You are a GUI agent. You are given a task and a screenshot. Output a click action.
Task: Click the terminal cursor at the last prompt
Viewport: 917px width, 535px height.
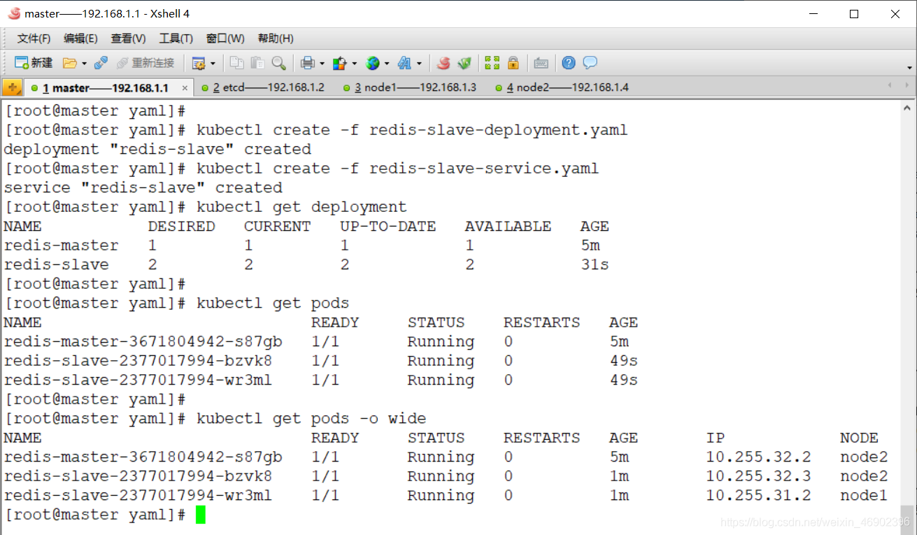click(201, 515)
